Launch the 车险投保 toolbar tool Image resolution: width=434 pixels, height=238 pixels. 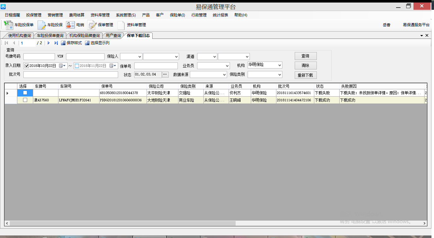tap(50, 25)
